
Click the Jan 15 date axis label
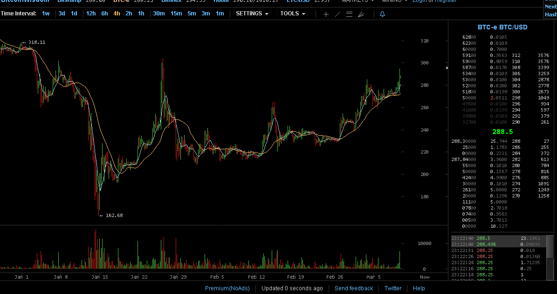[x=100, y=277]
